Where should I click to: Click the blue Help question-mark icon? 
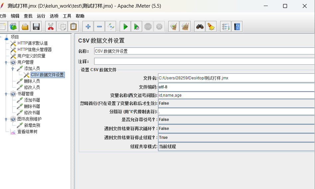(237, 27)
